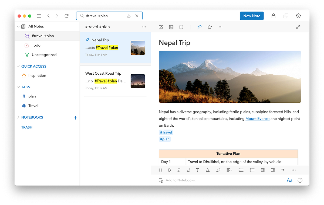Viewport: 324px width, 205px height.
Task: Open the text alignment dropdown
Action: [x=229, y=170]
